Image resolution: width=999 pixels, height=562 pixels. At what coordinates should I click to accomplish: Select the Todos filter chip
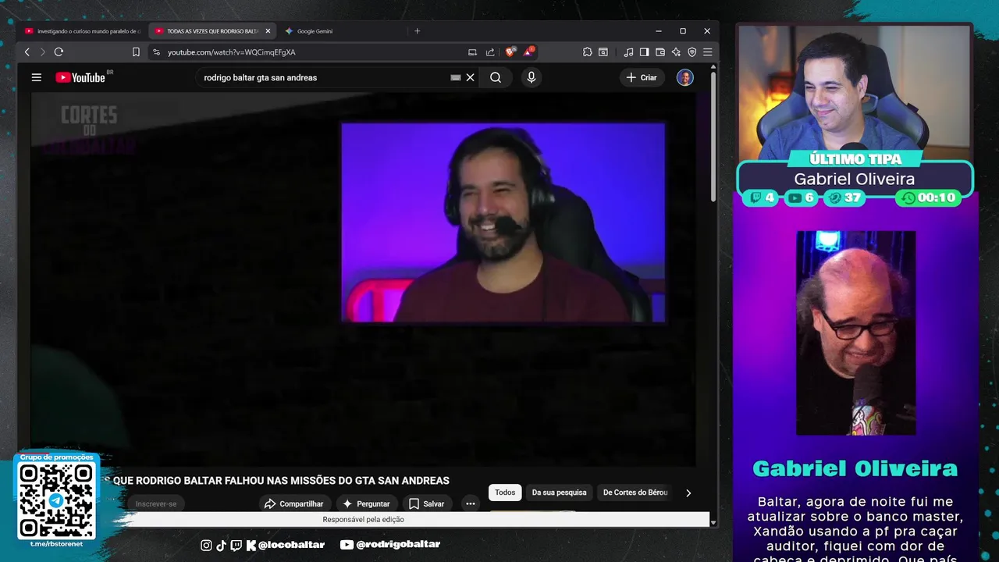click(505, 493)
